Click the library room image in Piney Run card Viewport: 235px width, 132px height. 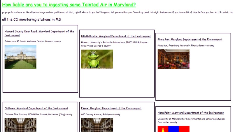coord(173,59)
